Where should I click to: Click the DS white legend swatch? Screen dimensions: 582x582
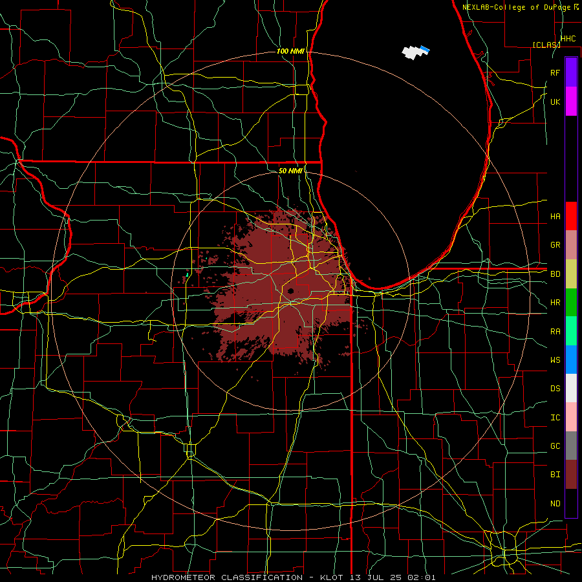click(571, 388)
